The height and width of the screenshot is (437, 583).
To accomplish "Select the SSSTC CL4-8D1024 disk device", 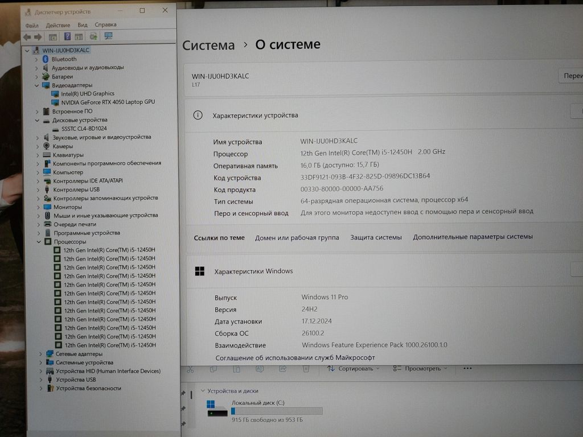I will pos(84,129).
